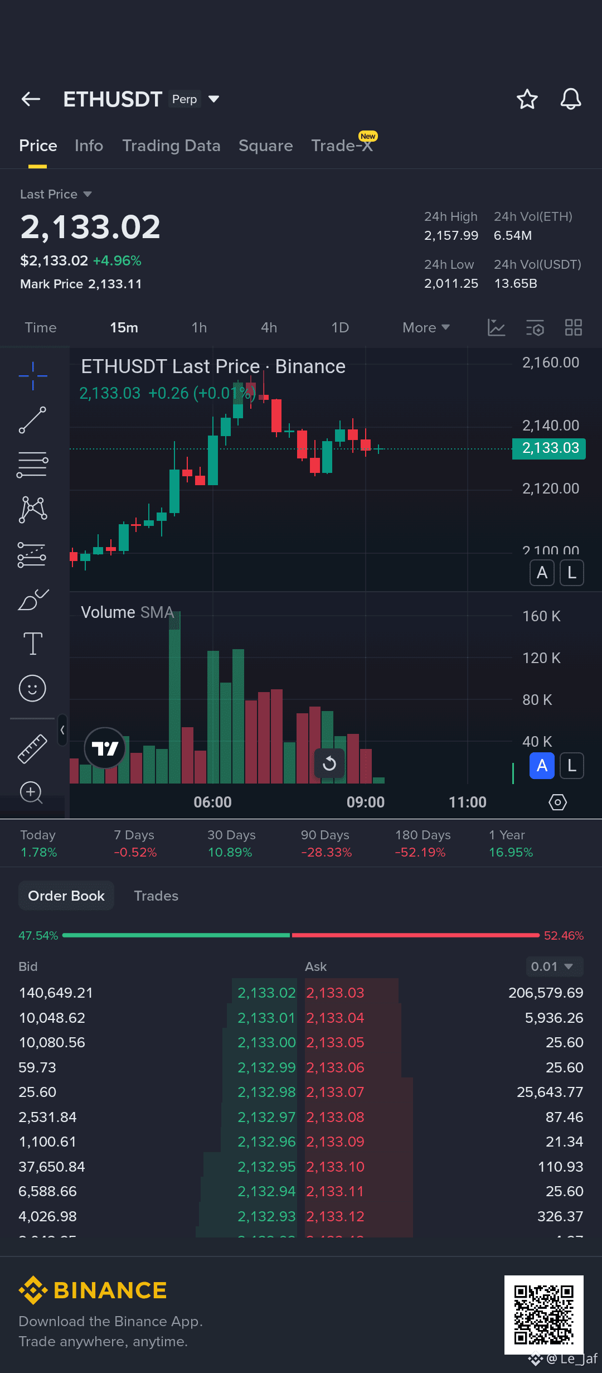Go back using the left arrow
The width and height of the screenshot is (602, 1373).
tap(31, 99)
